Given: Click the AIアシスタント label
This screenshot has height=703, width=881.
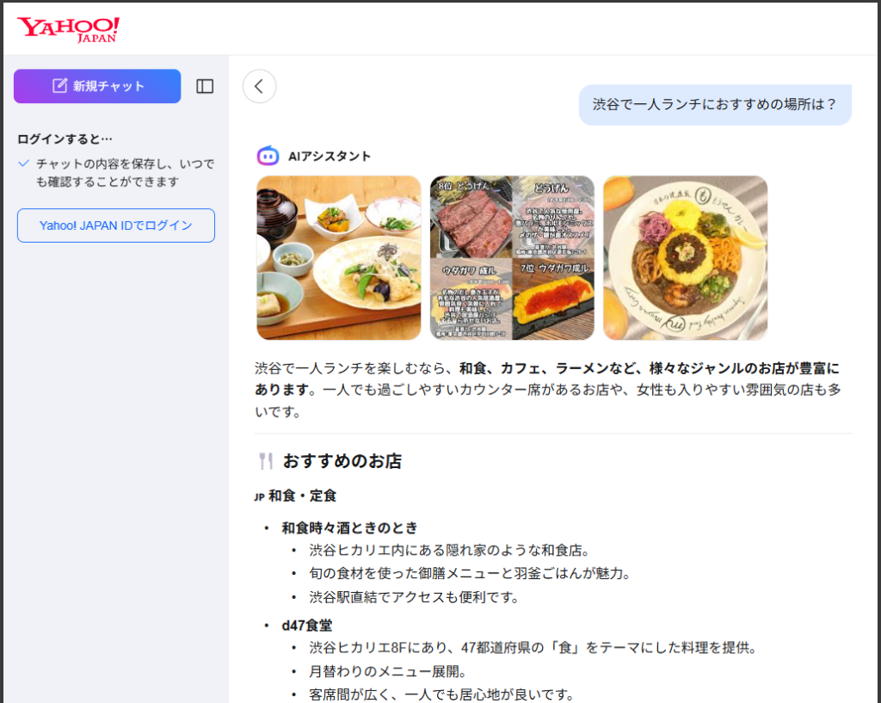Looking at the screenshot, I should pos(330,156).
